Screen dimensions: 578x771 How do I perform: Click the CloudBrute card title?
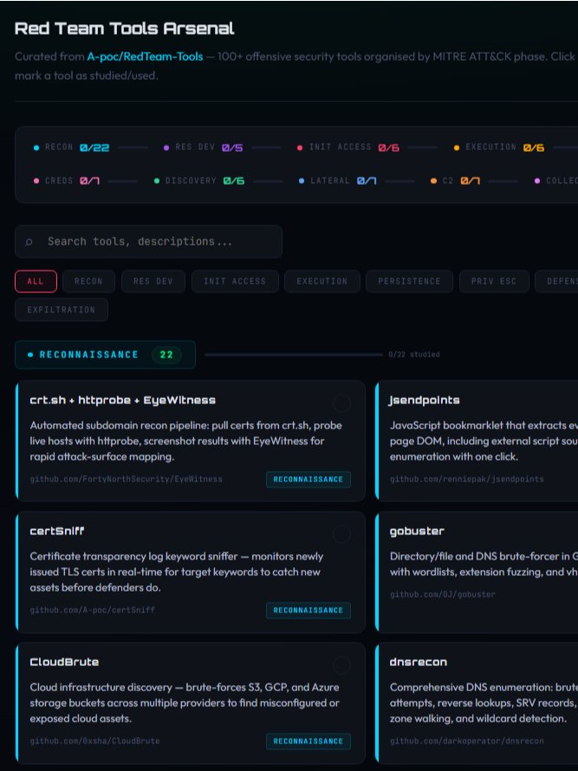tap(64, 662)
